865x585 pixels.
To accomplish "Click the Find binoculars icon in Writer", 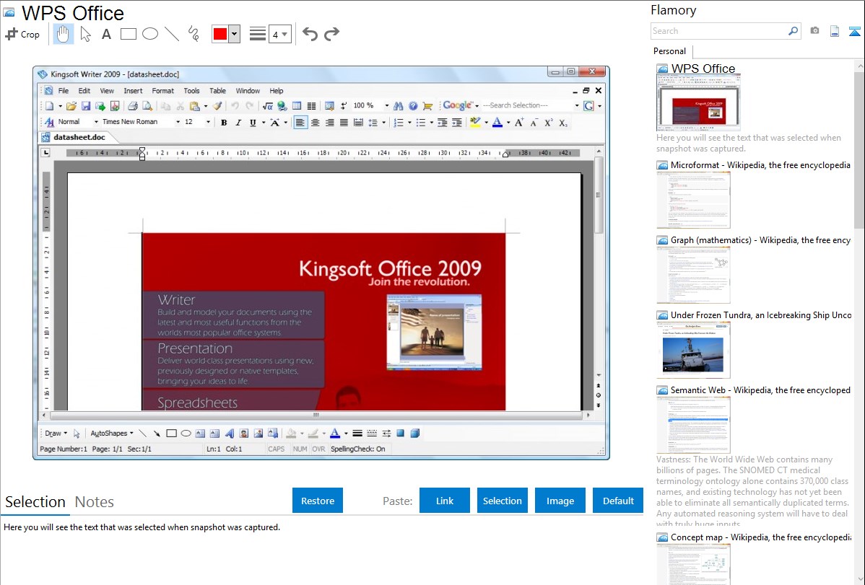I will [399, 106].
